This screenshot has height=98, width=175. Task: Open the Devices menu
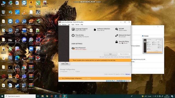coord(77,24)
